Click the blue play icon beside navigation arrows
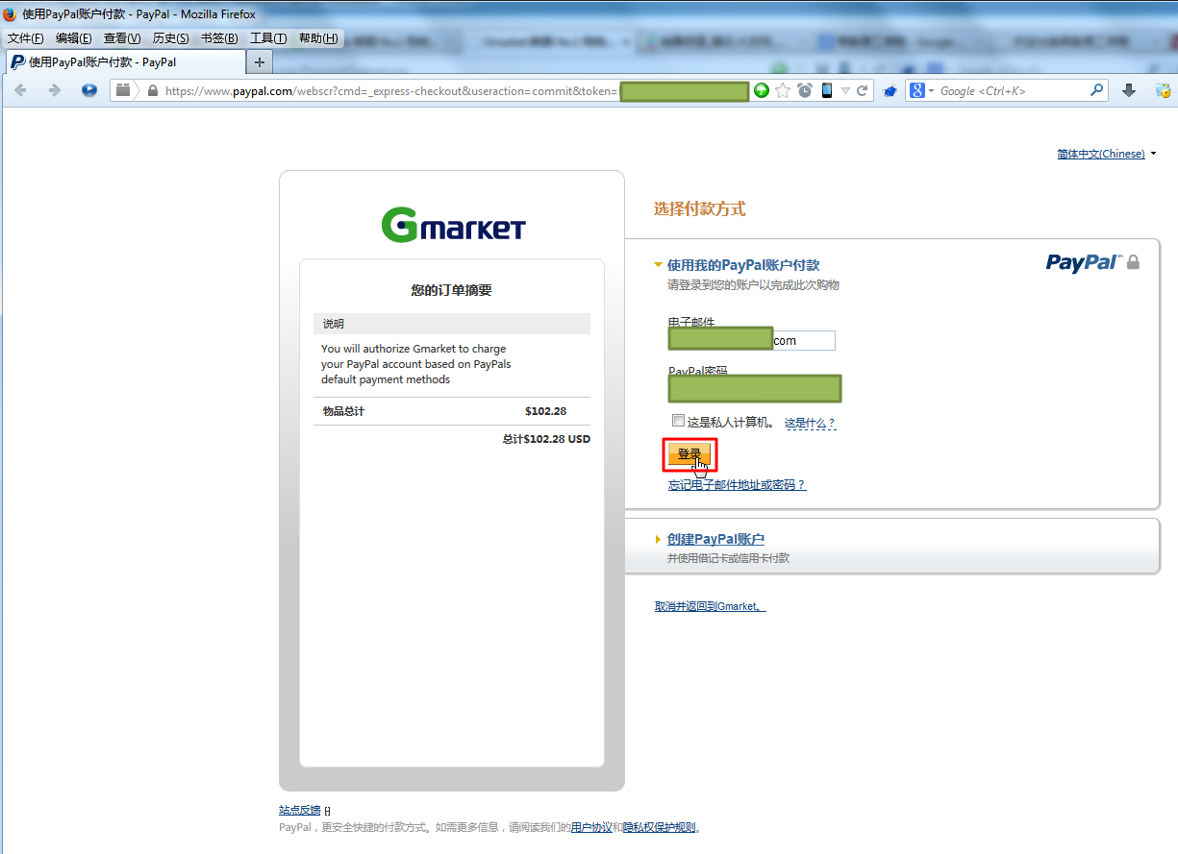Image resolution: width=1178 pixels, height=854 pixels. [x=89, y=90]
